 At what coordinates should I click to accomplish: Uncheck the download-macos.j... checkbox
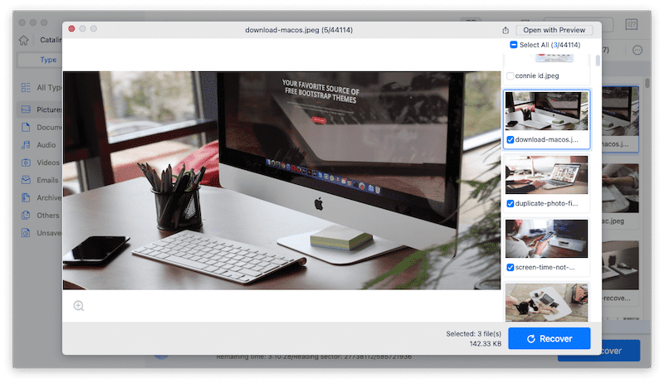510,140
